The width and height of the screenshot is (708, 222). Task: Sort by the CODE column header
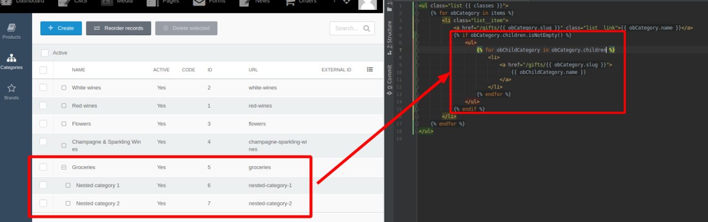point(189,70)
